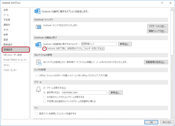Open リボンのユーザー設定 category
Image resolution: width=175 pixels, height=126 pixels.
[x=16, y=55]
